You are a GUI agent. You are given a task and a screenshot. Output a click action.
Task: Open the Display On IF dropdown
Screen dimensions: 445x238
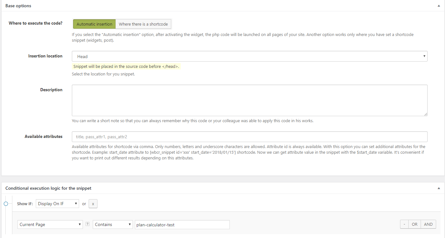(x=57, y=204)
